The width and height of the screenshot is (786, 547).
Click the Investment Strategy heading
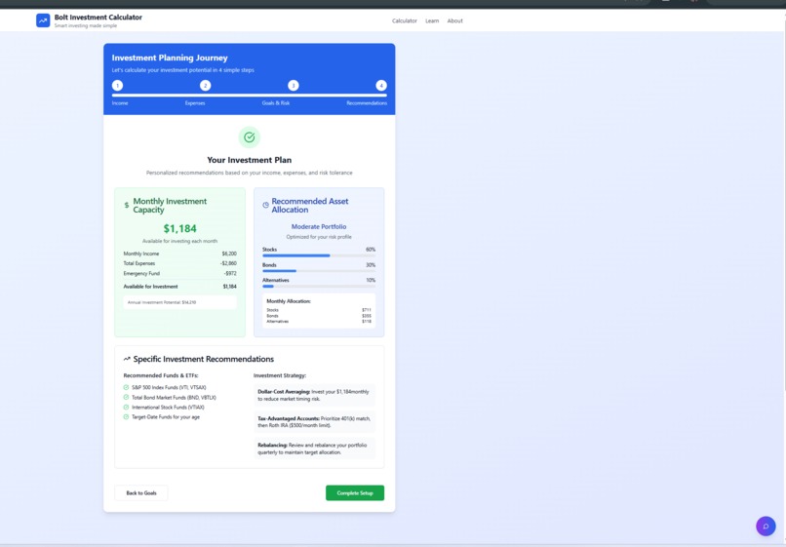pyautogui.click(x=280, y=375)
